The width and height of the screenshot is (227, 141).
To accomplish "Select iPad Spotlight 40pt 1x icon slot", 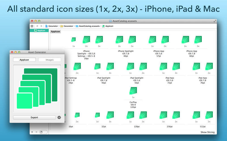I will tap(97, 67).
